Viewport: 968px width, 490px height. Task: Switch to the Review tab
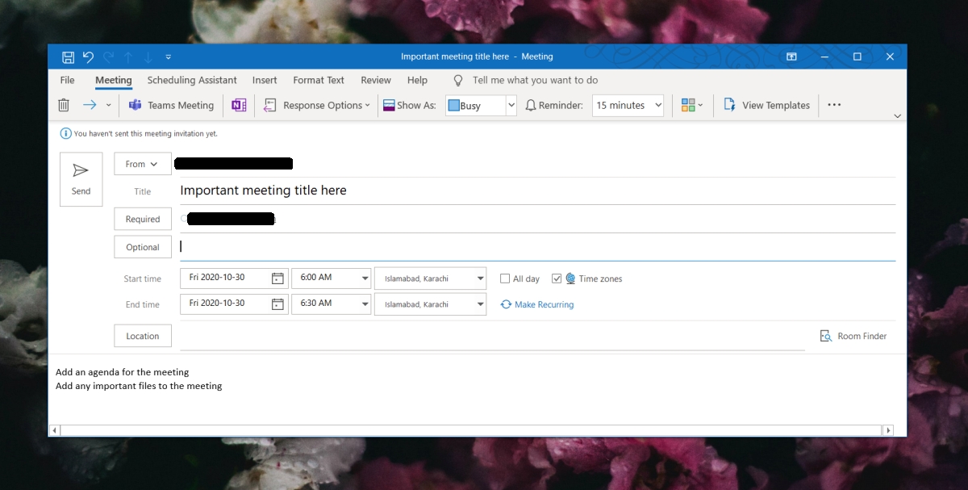coord(376,80)
